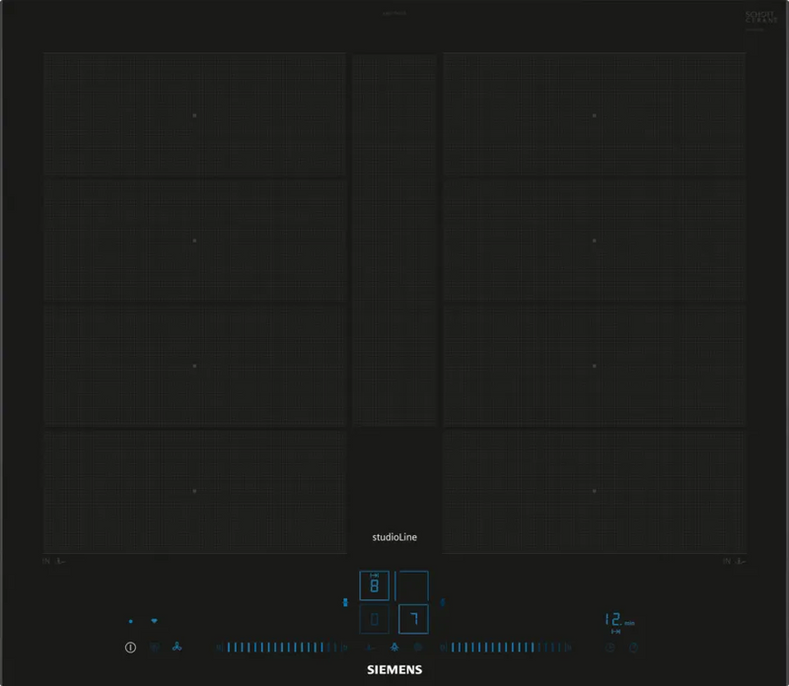Tap the blue fan ventilation icon

coord(178,648)
